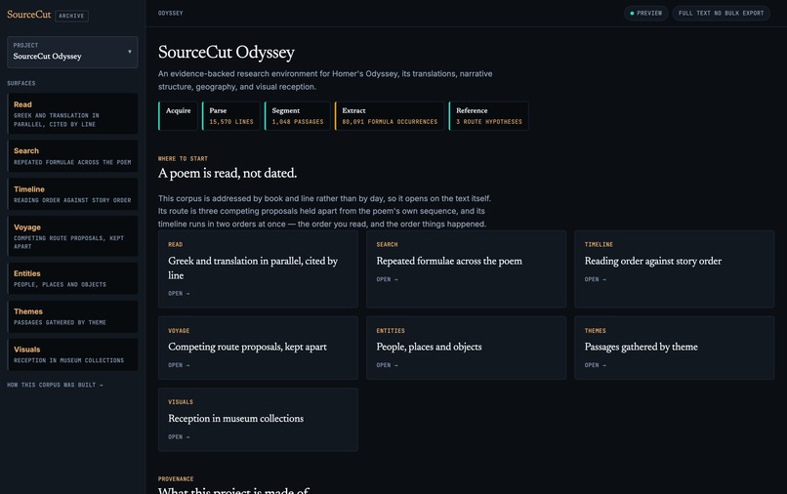Click the 'WHERE TO START' label
Viewport: 787px width, 494px height.
183,158
